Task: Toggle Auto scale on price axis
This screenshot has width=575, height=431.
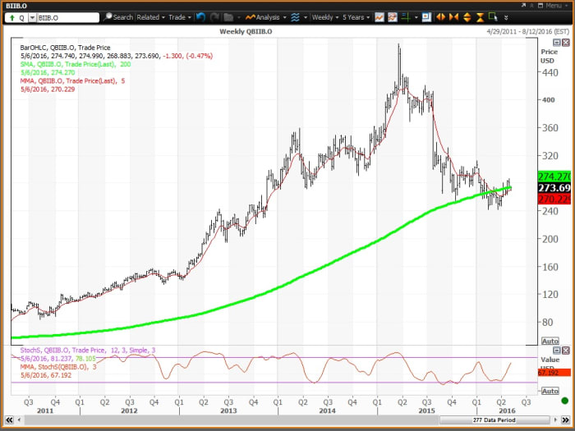Action: 550,341
